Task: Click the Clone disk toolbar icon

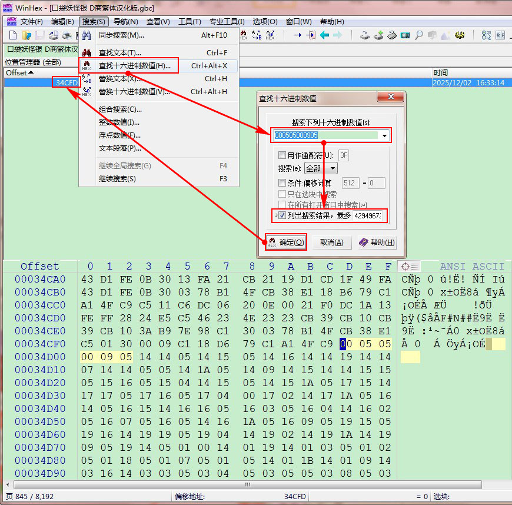Action: (x=378, y=35)
